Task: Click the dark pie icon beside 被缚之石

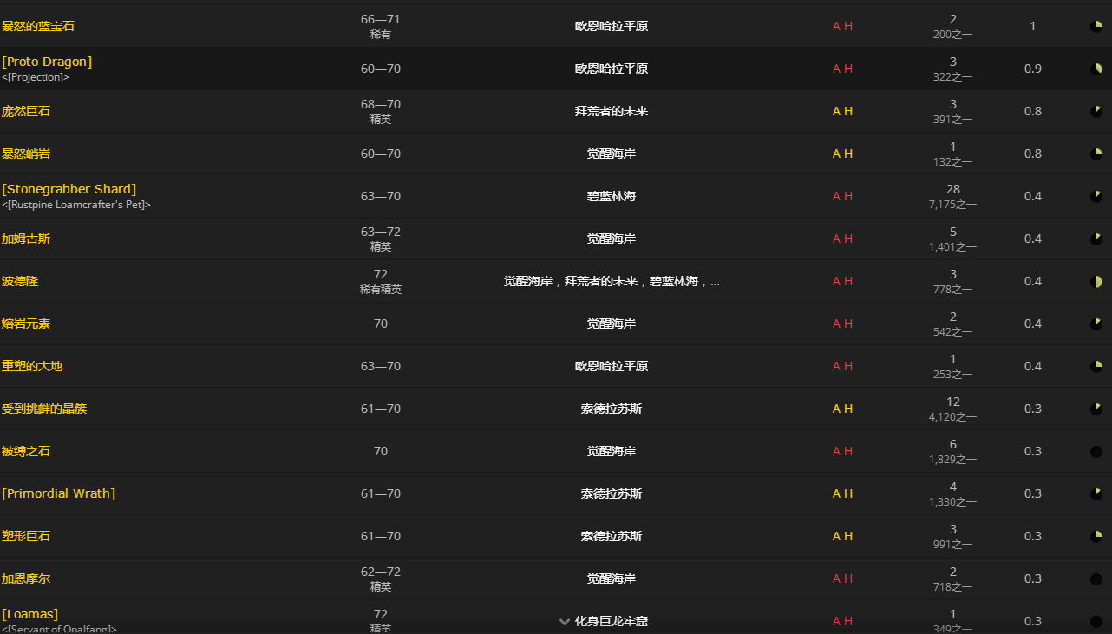Action: [x=1096, y=451]
